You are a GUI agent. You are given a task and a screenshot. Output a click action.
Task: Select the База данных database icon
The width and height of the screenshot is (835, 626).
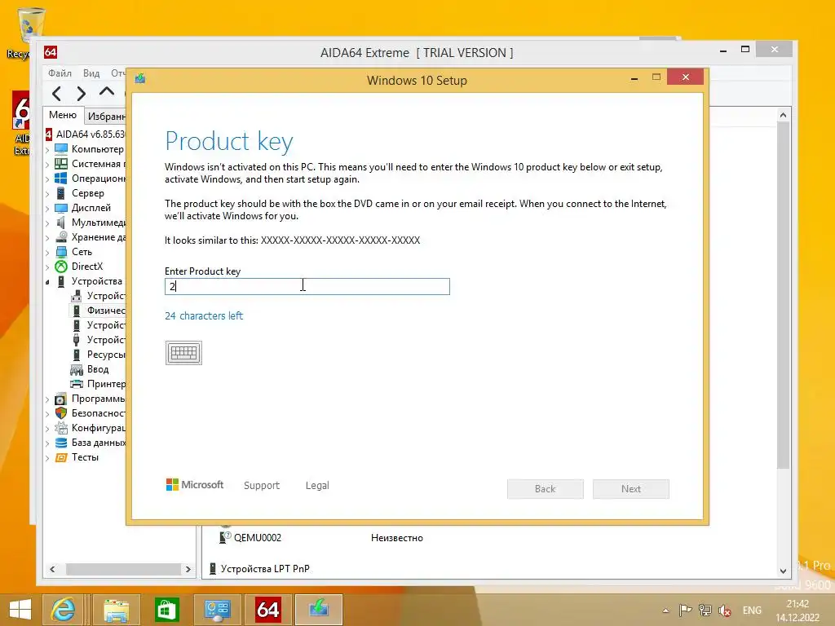point(61,443)
